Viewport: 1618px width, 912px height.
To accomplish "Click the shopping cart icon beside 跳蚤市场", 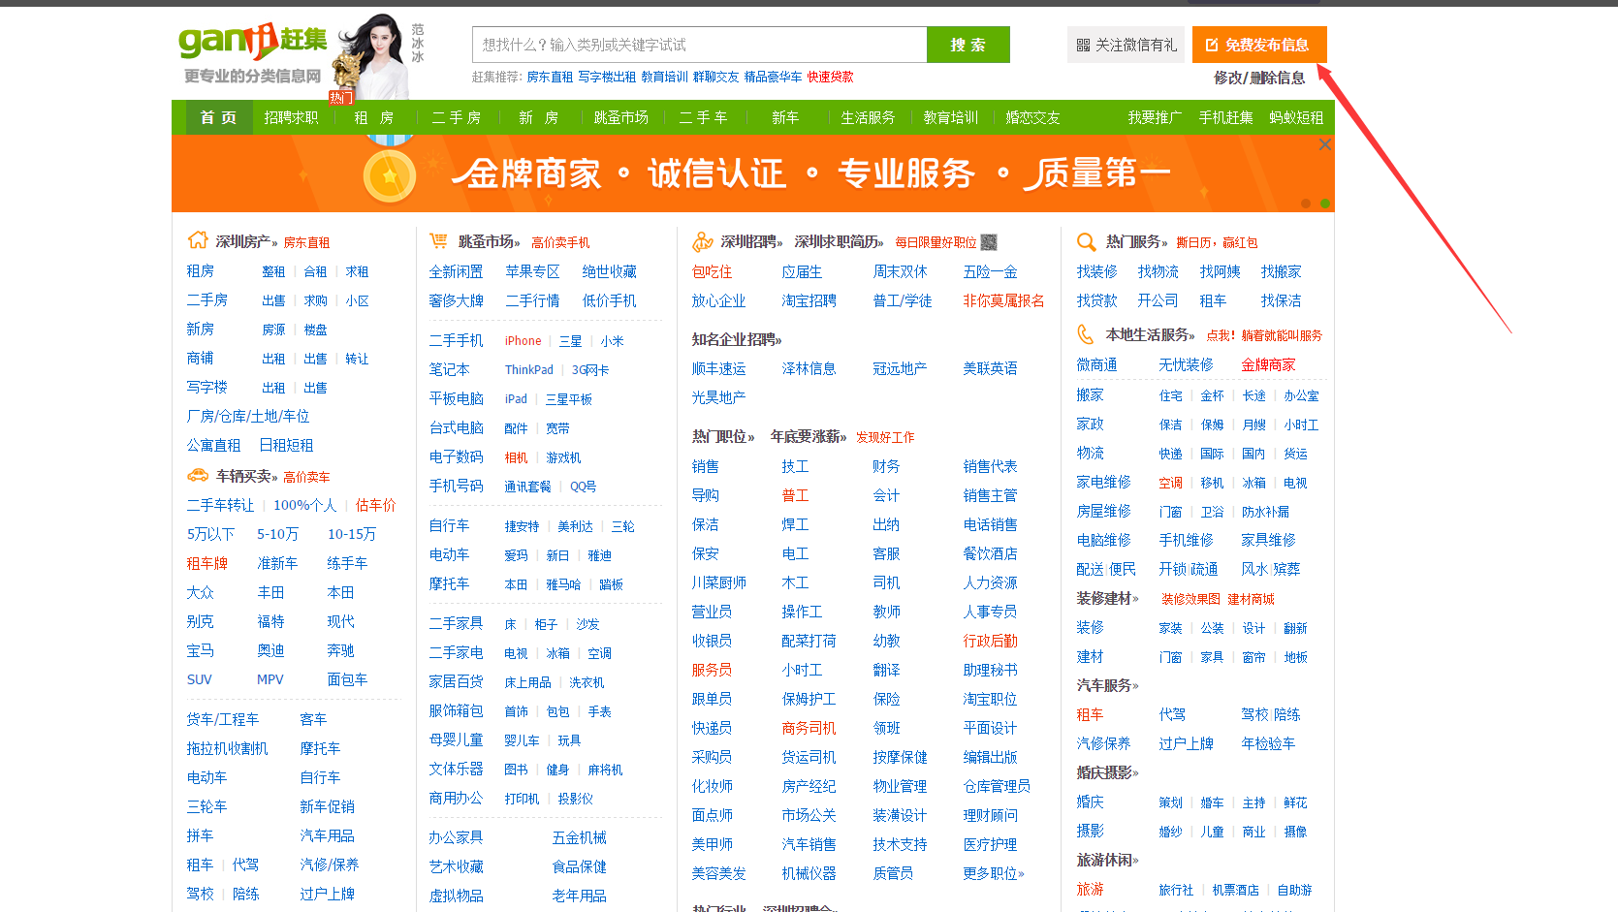I will pos(438,240).
